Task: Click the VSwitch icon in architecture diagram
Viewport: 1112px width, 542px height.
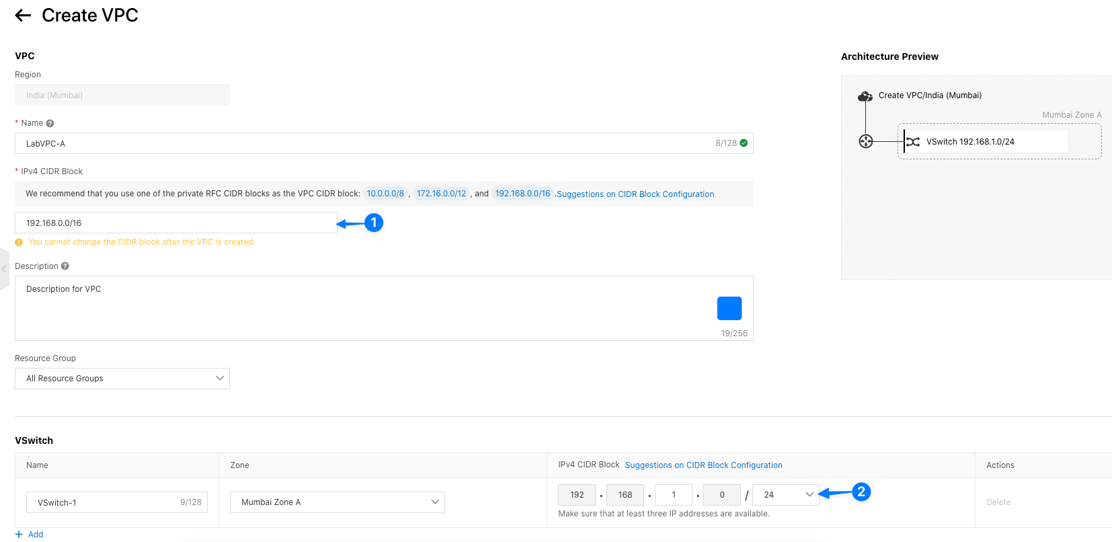Action: 913,142
